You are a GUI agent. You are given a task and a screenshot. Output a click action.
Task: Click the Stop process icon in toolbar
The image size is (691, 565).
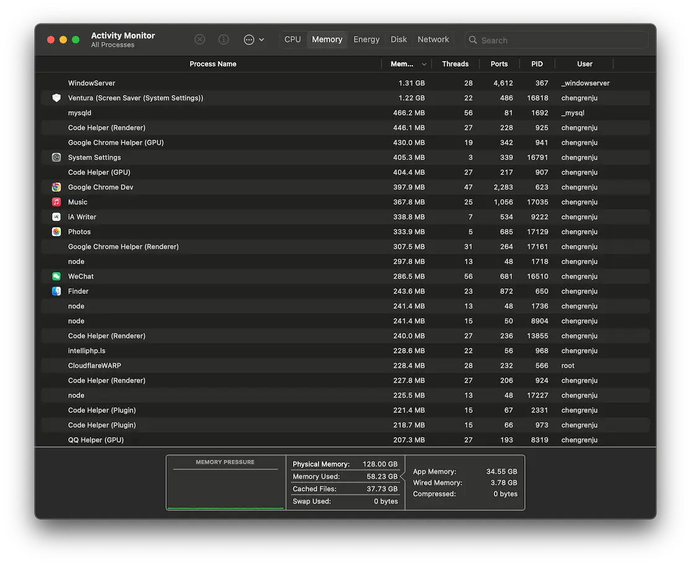pyautogui.click(x=200, y=40)
